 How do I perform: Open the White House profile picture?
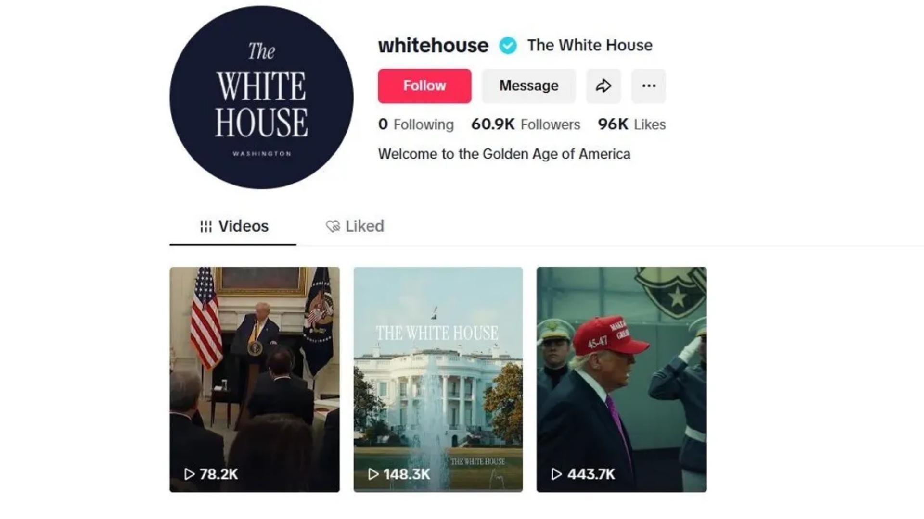[261, 97]
